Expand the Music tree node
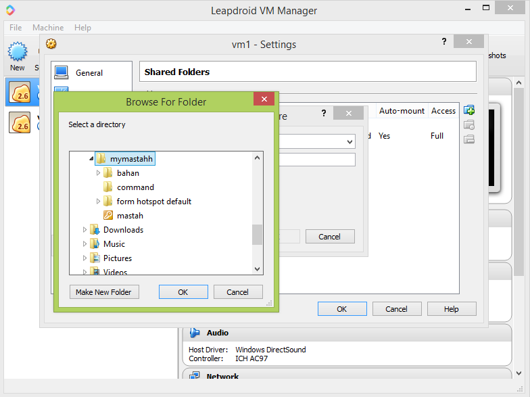 coord(85,243)
